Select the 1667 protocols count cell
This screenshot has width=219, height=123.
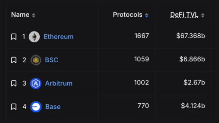[142, 36]
